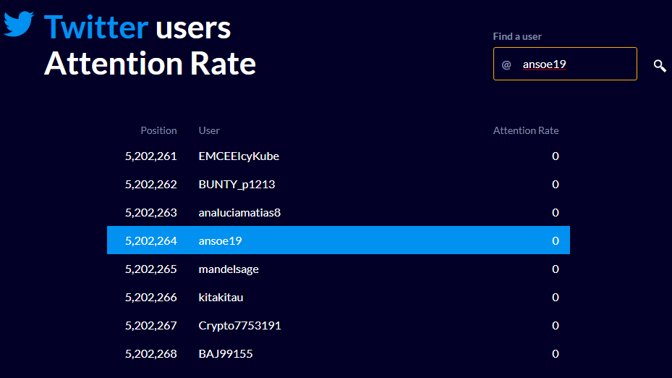
Task: Click the attention rate value for analuciamatias8
Action: click(x=556, y=213)
